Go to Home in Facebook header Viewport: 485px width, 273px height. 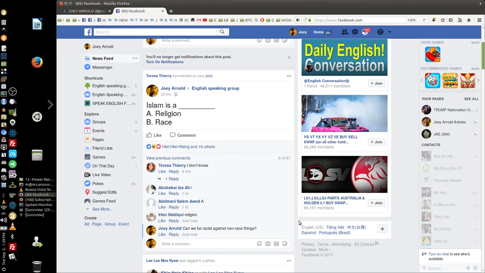(x=318, y=32)
